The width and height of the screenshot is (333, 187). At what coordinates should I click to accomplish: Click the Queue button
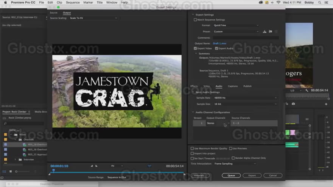pos(231,176)
